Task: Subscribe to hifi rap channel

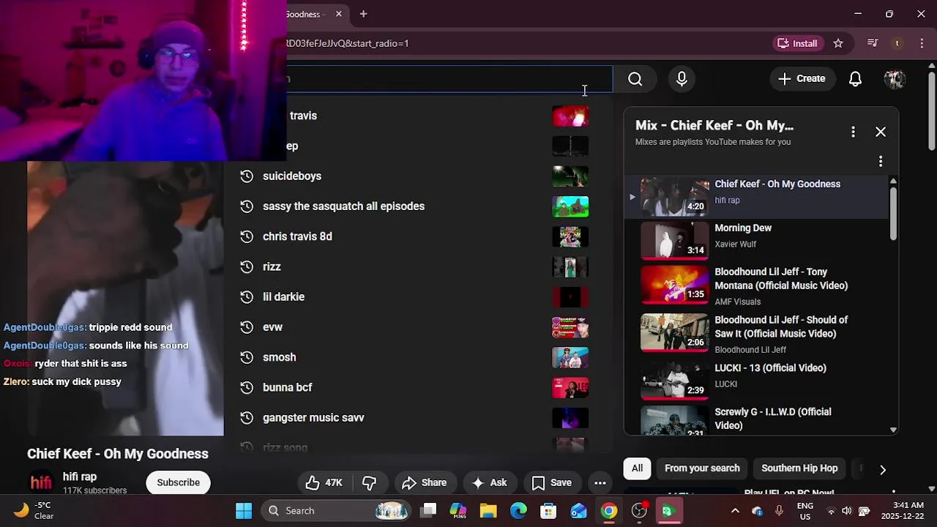Action: coord(178,482)
